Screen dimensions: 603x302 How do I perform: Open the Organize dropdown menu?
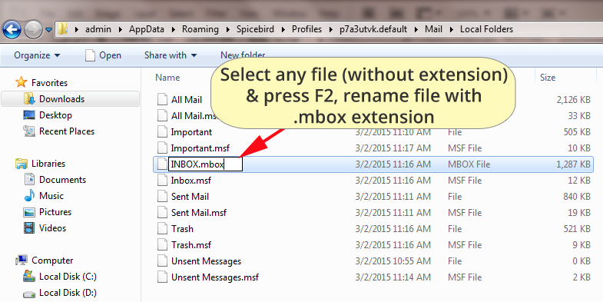point(37,55)
